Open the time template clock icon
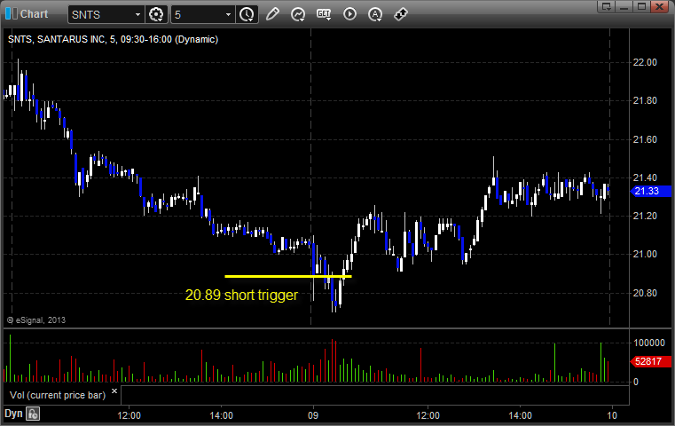 pos(247,14)
